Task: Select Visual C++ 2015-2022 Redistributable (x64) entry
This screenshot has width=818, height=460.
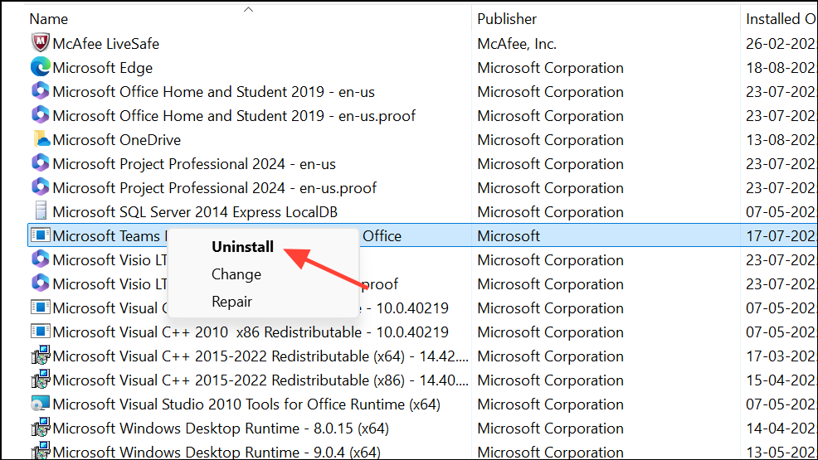Action: pos(260,356)
